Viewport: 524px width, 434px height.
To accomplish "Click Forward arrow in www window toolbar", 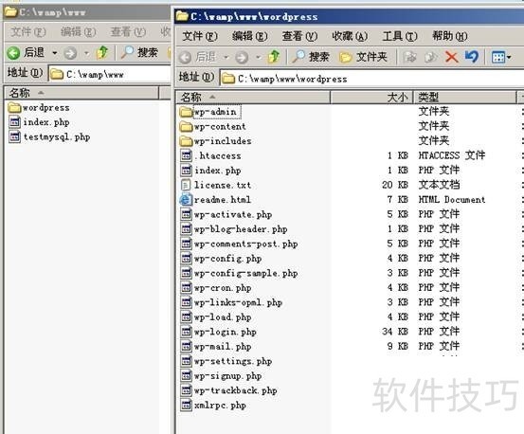I will pyautogui.click(x=70, y=53).
